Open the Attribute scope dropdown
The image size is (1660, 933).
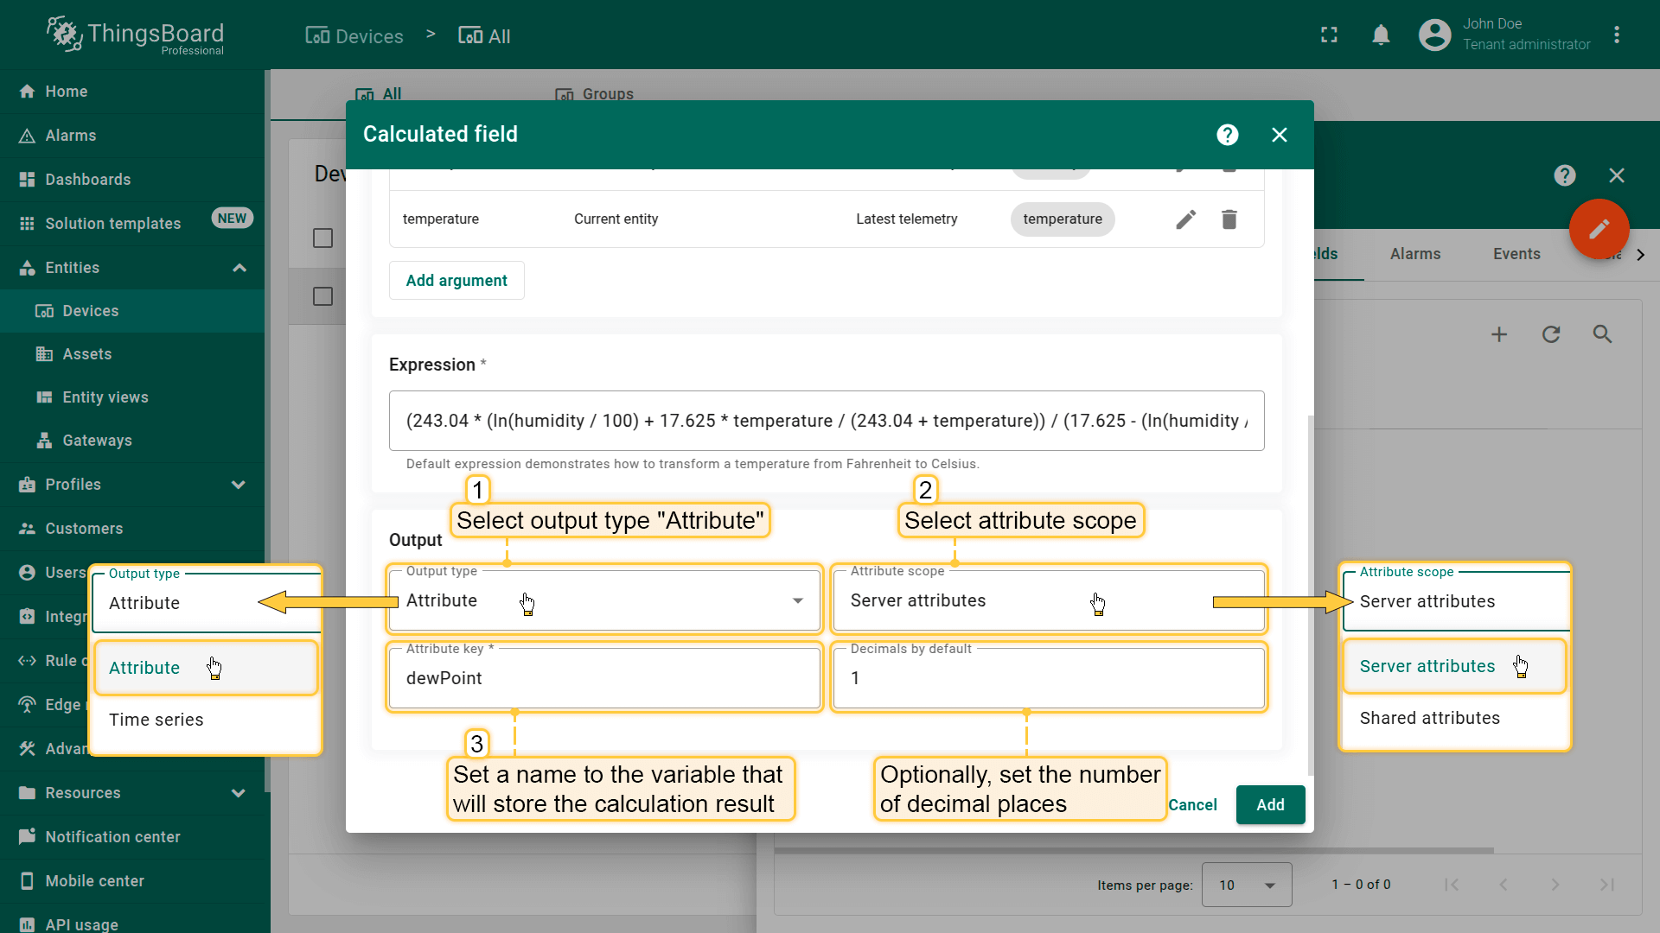[x=1048, y=600]
